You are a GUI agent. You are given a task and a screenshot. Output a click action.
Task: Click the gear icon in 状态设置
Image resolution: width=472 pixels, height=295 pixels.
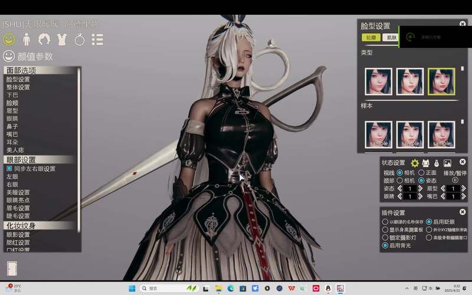tap(415, 163)
